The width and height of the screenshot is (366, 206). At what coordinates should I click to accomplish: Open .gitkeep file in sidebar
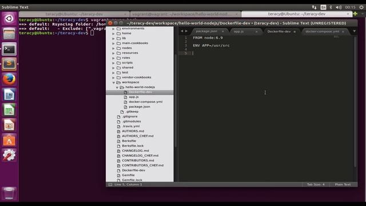coord(132,112)
